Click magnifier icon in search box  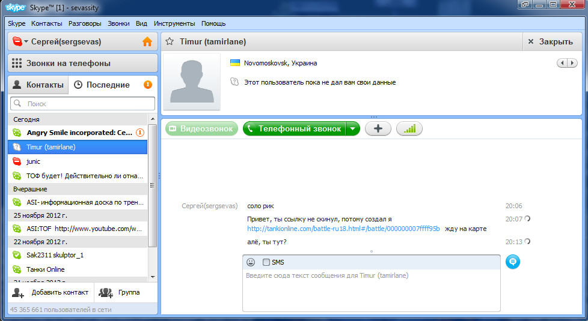17,103
